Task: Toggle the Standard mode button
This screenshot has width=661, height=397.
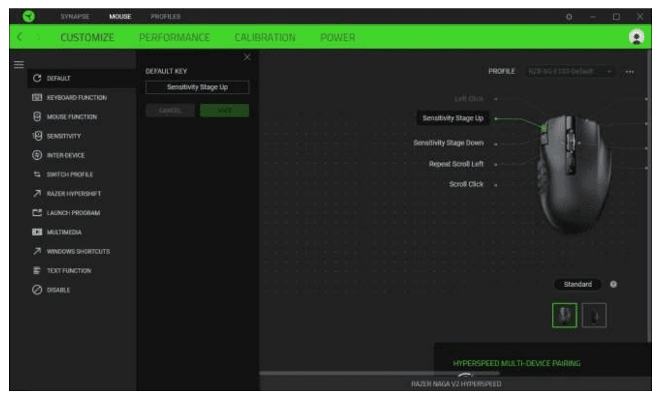Action: coord(577,284)
